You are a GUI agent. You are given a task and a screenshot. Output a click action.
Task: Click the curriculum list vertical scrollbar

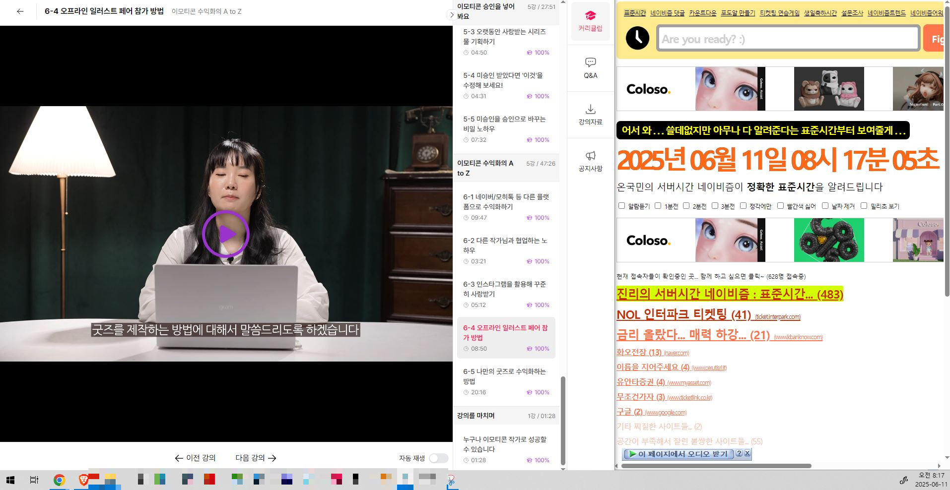click(x=563, y=421)
